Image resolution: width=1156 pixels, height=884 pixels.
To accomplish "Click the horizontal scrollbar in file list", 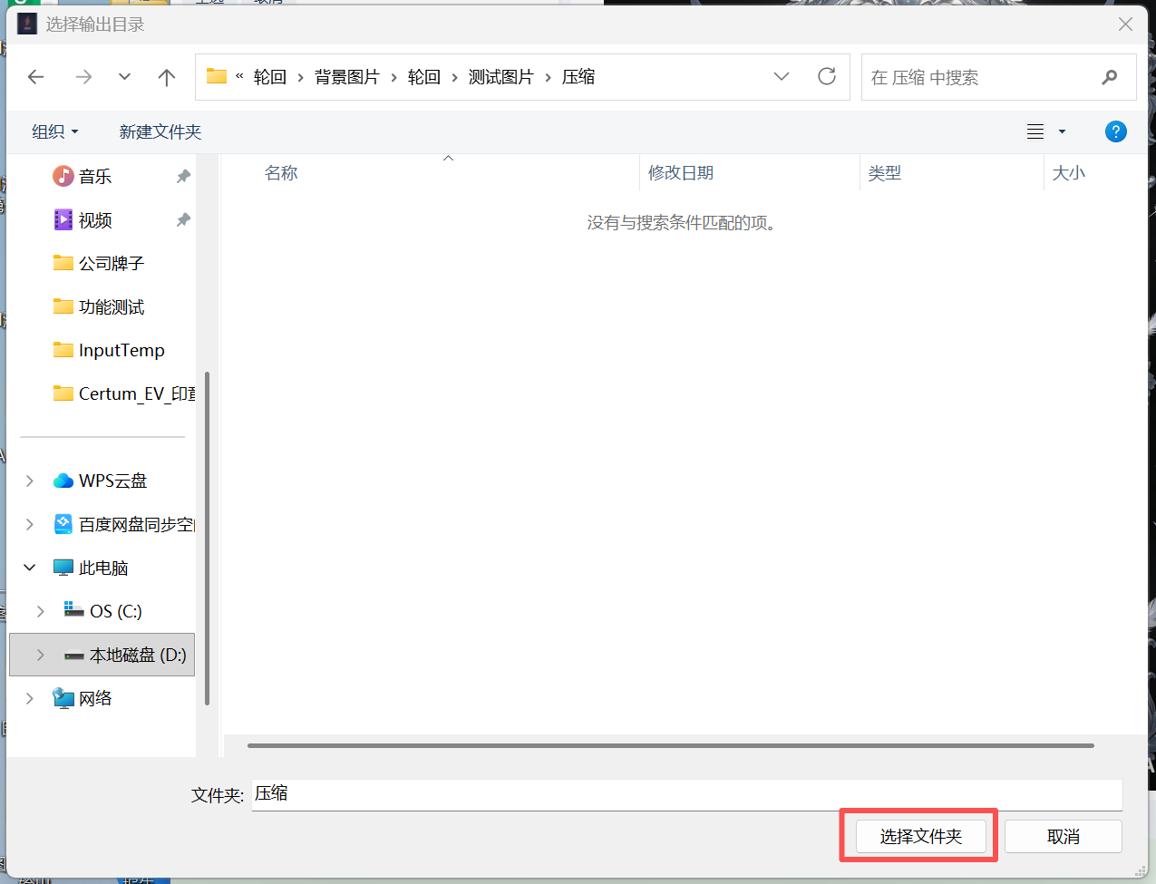I will pos(671,745).
